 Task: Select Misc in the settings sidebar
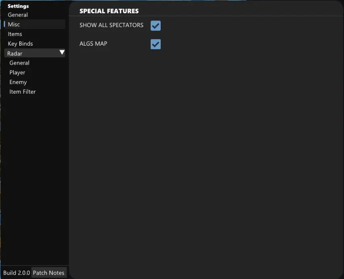[14, 25]
